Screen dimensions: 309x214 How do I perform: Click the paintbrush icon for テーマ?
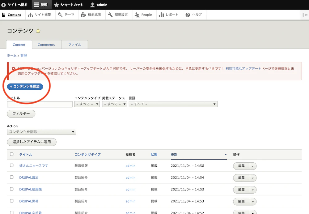point(60,15)
